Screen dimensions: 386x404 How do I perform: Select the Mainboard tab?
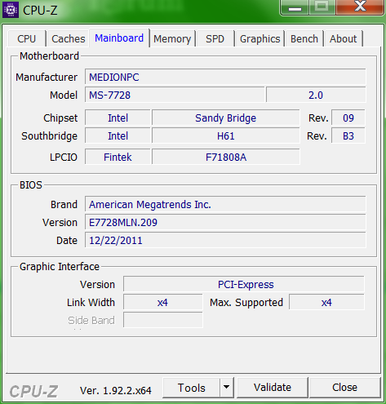pyautogui.click(x=119, y=38)
